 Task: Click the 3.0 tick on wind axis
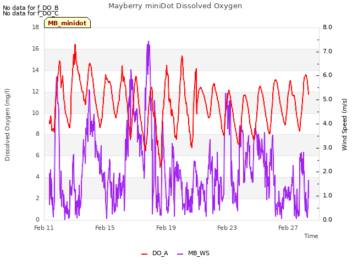(327, 147)
